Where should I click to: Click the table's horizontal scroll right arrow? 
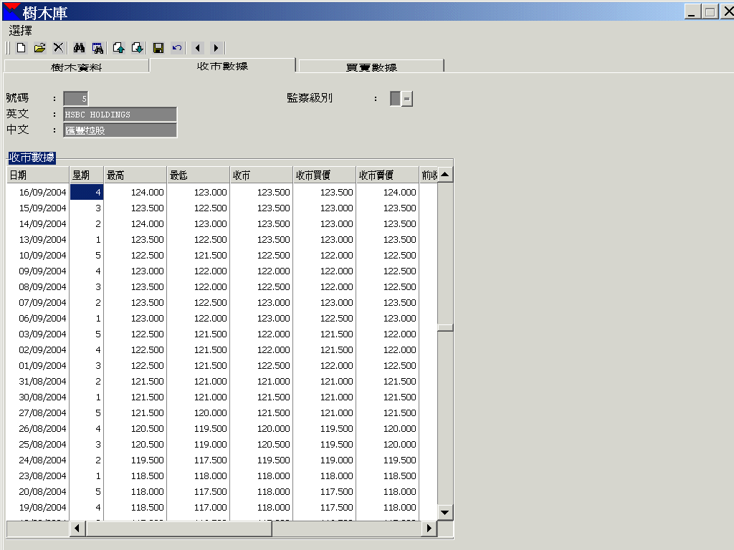pos(429,529)
